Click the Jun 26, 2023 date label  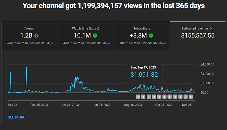(x=101, y=105)
